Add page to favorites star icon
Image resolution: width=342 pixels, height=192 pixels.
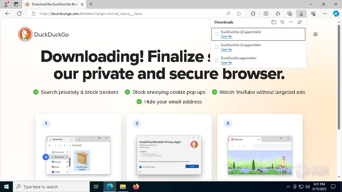[x=239, y=14]
